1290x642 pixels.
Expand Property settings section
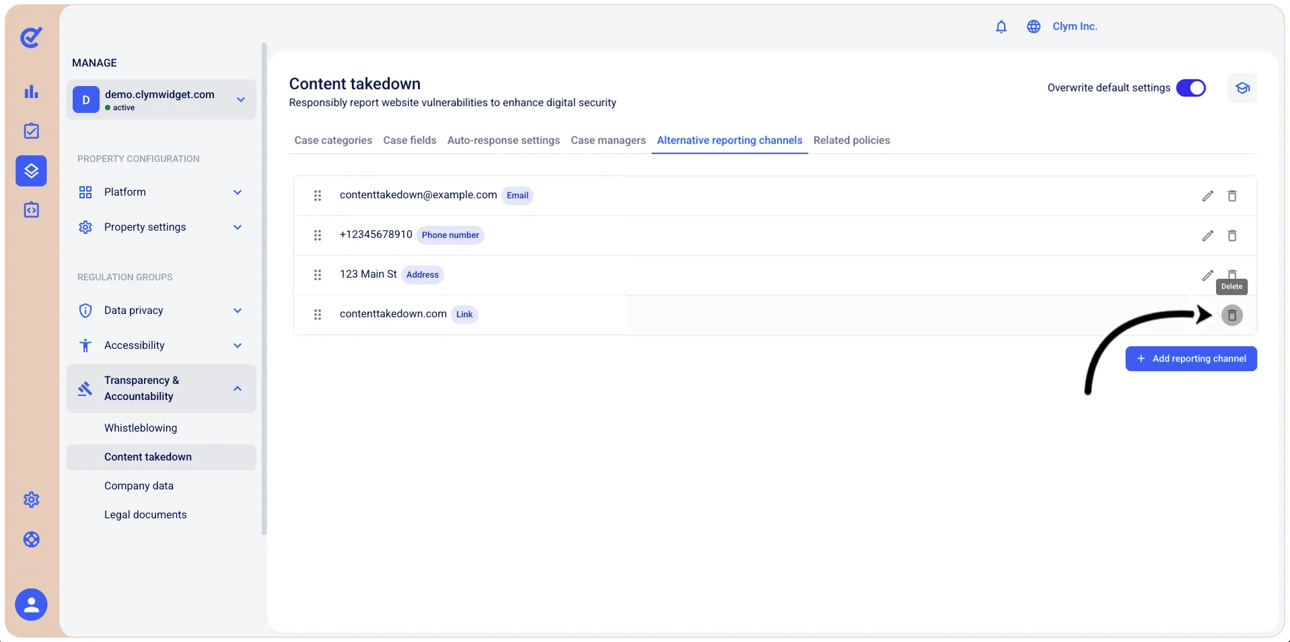pos(161,227)
